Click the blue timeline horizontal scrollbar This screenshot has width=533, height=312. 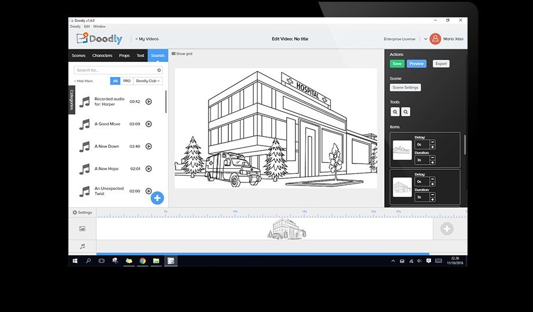click(x=262, y=254)
